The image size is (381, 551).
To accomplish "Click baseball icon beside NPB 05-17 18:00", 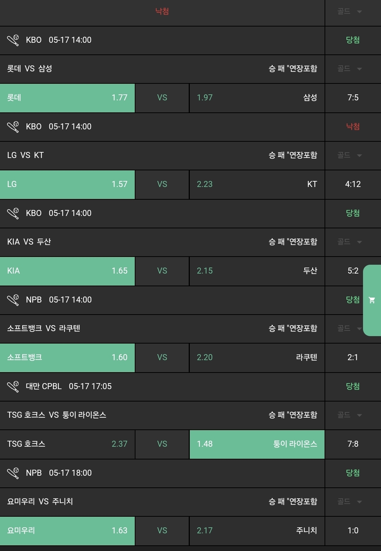I will click(13, 473).
